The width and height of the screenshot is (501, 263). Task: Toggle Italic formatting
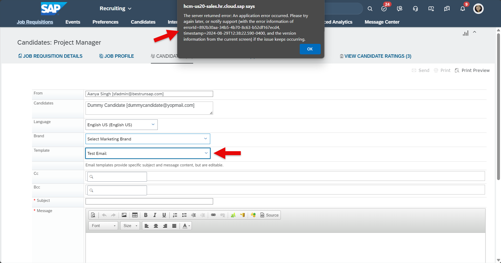pos(155,215)
